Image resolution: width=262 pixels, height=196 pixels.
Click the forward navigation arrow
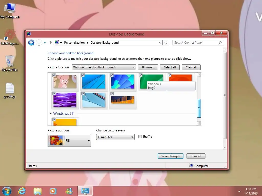39,43
